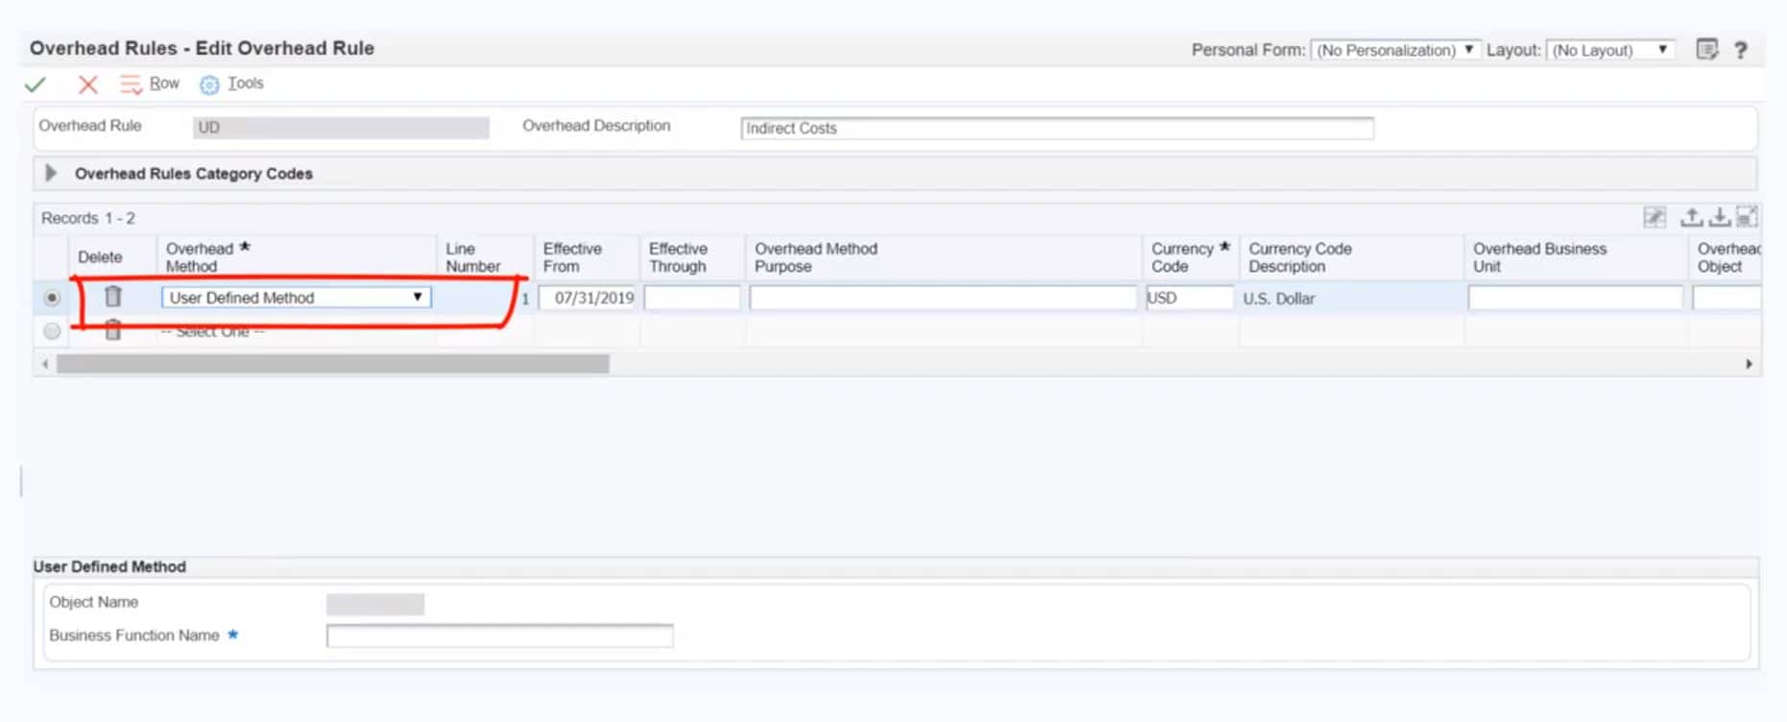
Task: Click the red Cancel X icon
Action: point(87,84)
